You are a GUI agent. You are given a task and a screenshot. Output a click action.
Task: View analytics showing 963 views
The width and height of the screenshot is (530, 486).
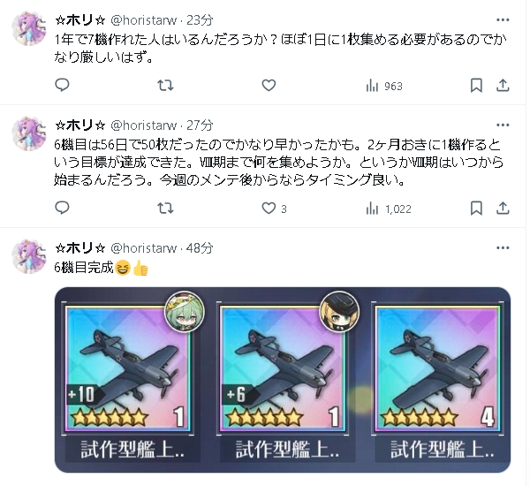tap(384, 86)
